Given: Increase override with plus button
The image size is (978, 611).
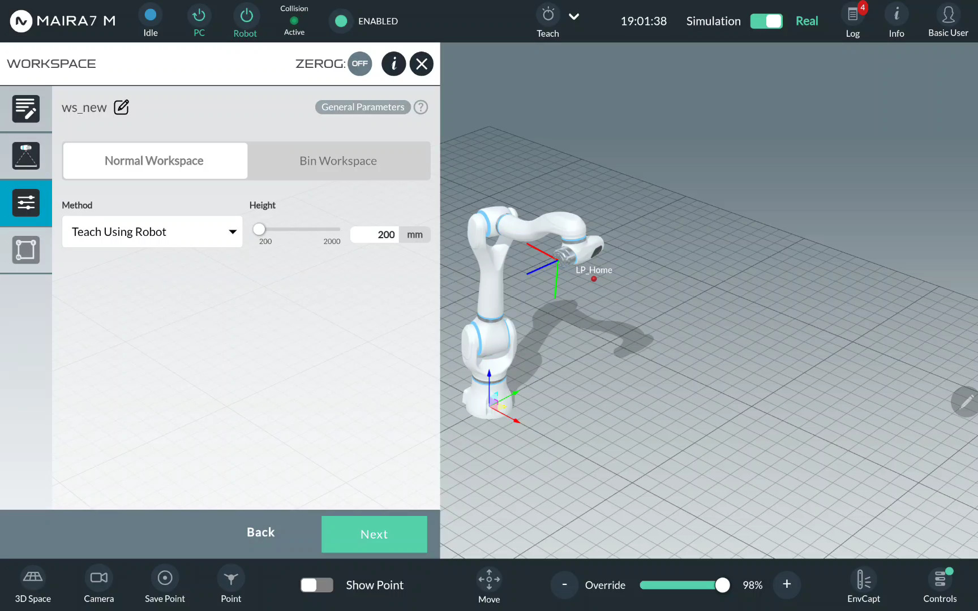Looking at the screenshot, I should pyautogui.click(x=787, y=584).
